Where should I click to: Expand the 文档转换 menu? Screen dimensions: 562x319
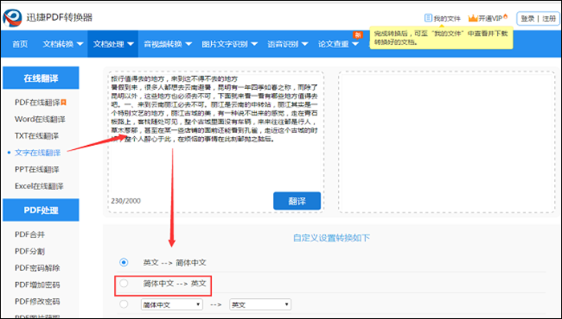pos(63,44)
